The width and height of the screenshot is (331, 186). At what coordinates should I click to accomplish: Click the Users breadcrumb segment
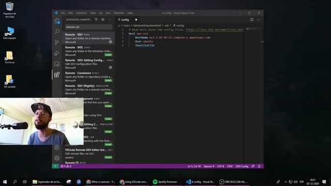126,25
